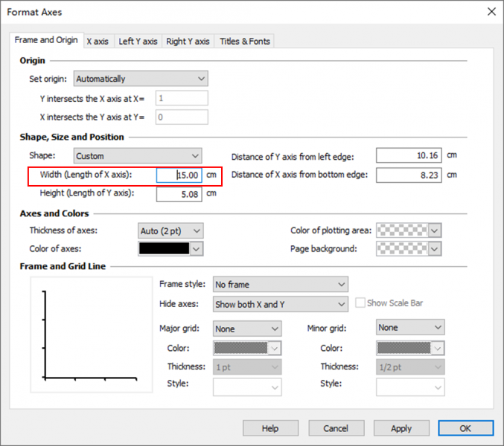Open Minor grid Color swatch

click(410, 348)
